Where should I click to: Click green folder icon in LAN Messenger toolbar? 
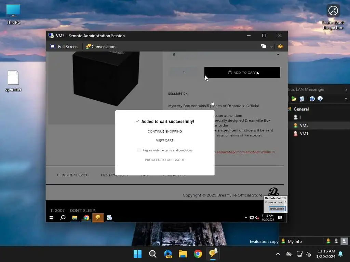tap(294, 99)
